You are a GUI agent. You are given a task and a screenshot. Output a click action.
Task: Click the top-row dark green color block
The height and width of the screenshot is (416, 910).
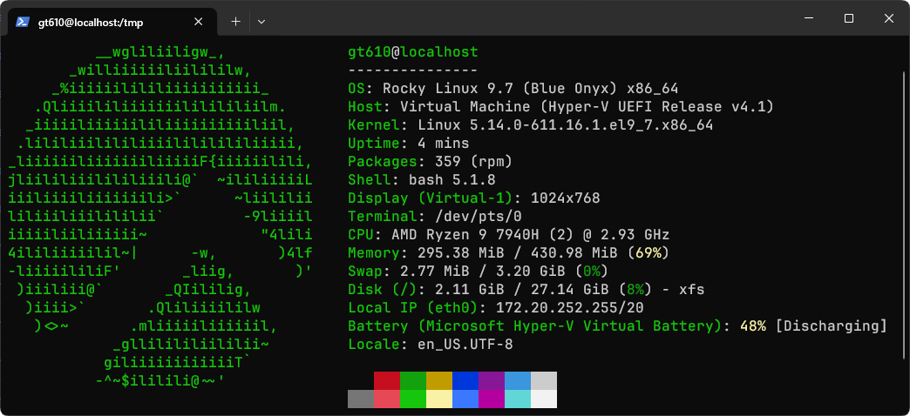pyautogui.click(x=412, y=380)
